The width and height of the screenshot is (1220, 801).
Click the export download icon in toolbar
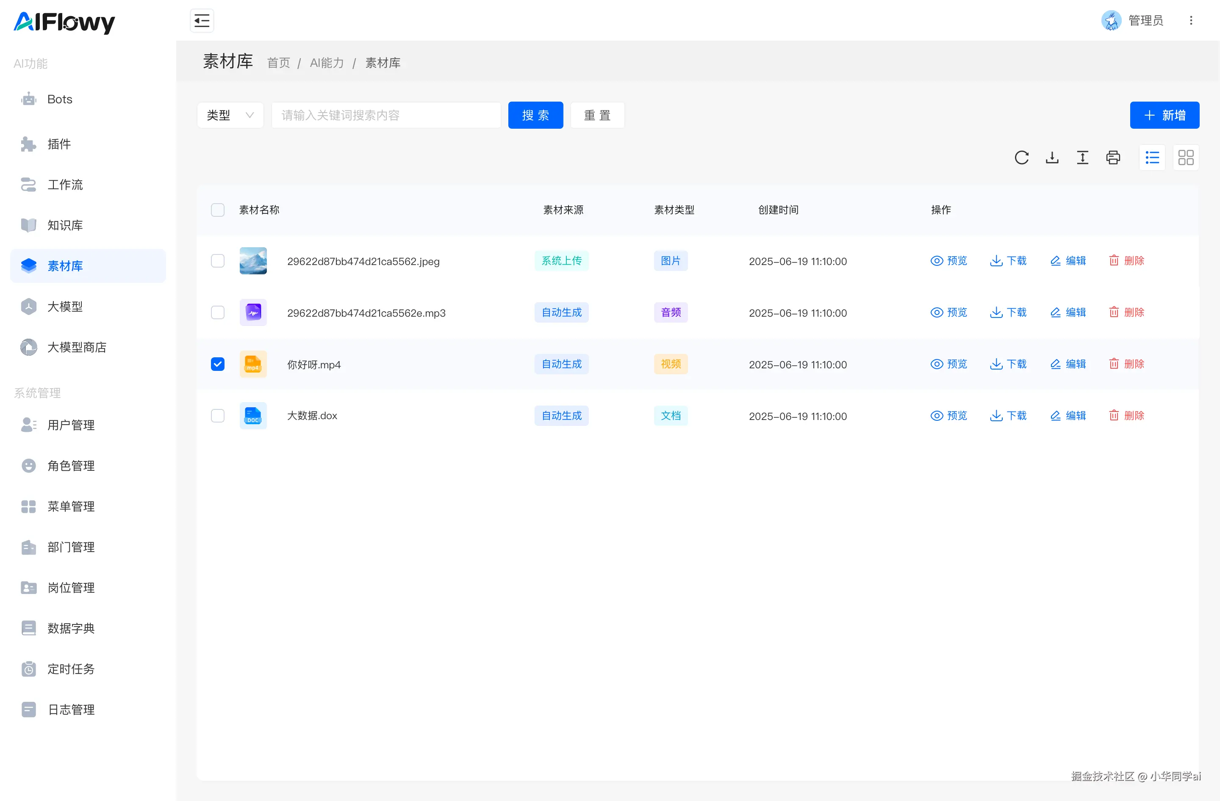point(1052,158)
